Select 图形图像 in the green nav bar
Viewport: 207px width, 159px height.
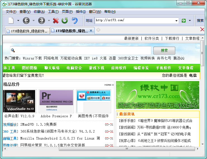[x=30, y=68]
